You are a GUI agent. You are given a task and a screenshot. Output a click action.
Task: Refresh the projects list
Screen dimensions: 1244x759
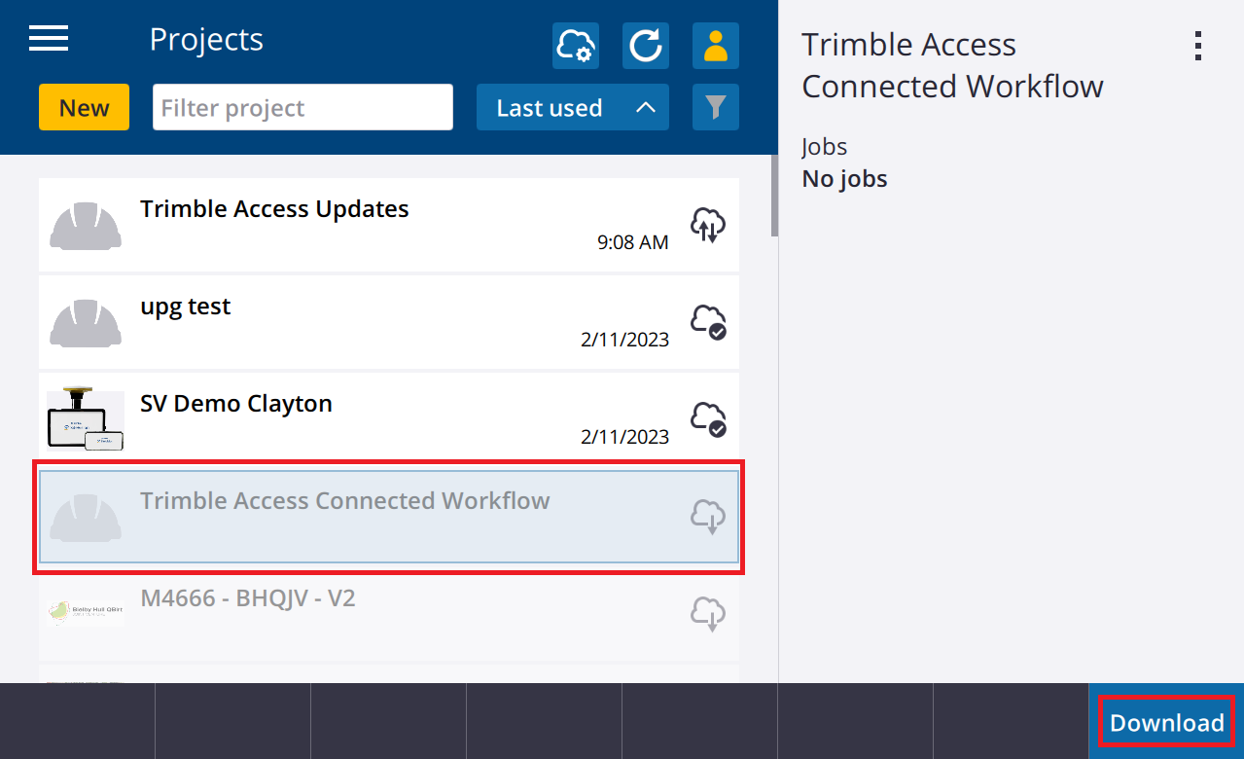click(645, 45)
